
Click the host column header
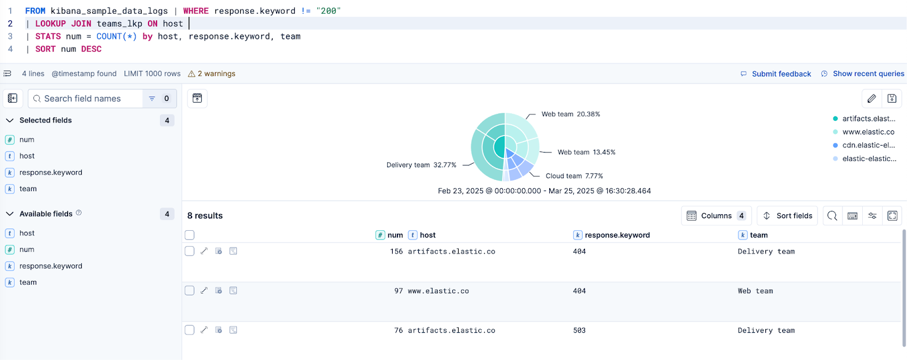[x=422, y=235]
